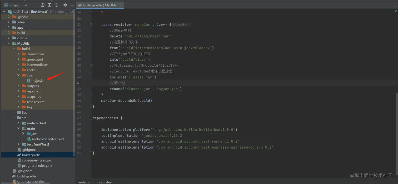Open consumer-rules.pro
The width and height of the screenshot is (398, 184).
point(37,160)
